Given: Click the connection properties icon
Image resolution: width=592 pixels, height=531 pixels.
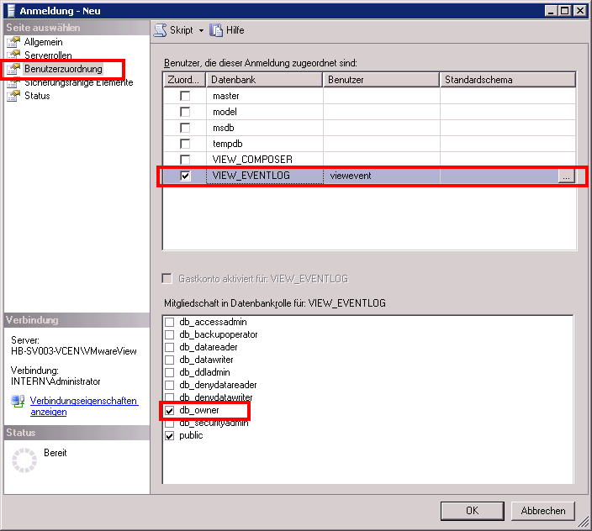Looking at the screenshot, I should (x=18, y=402).
